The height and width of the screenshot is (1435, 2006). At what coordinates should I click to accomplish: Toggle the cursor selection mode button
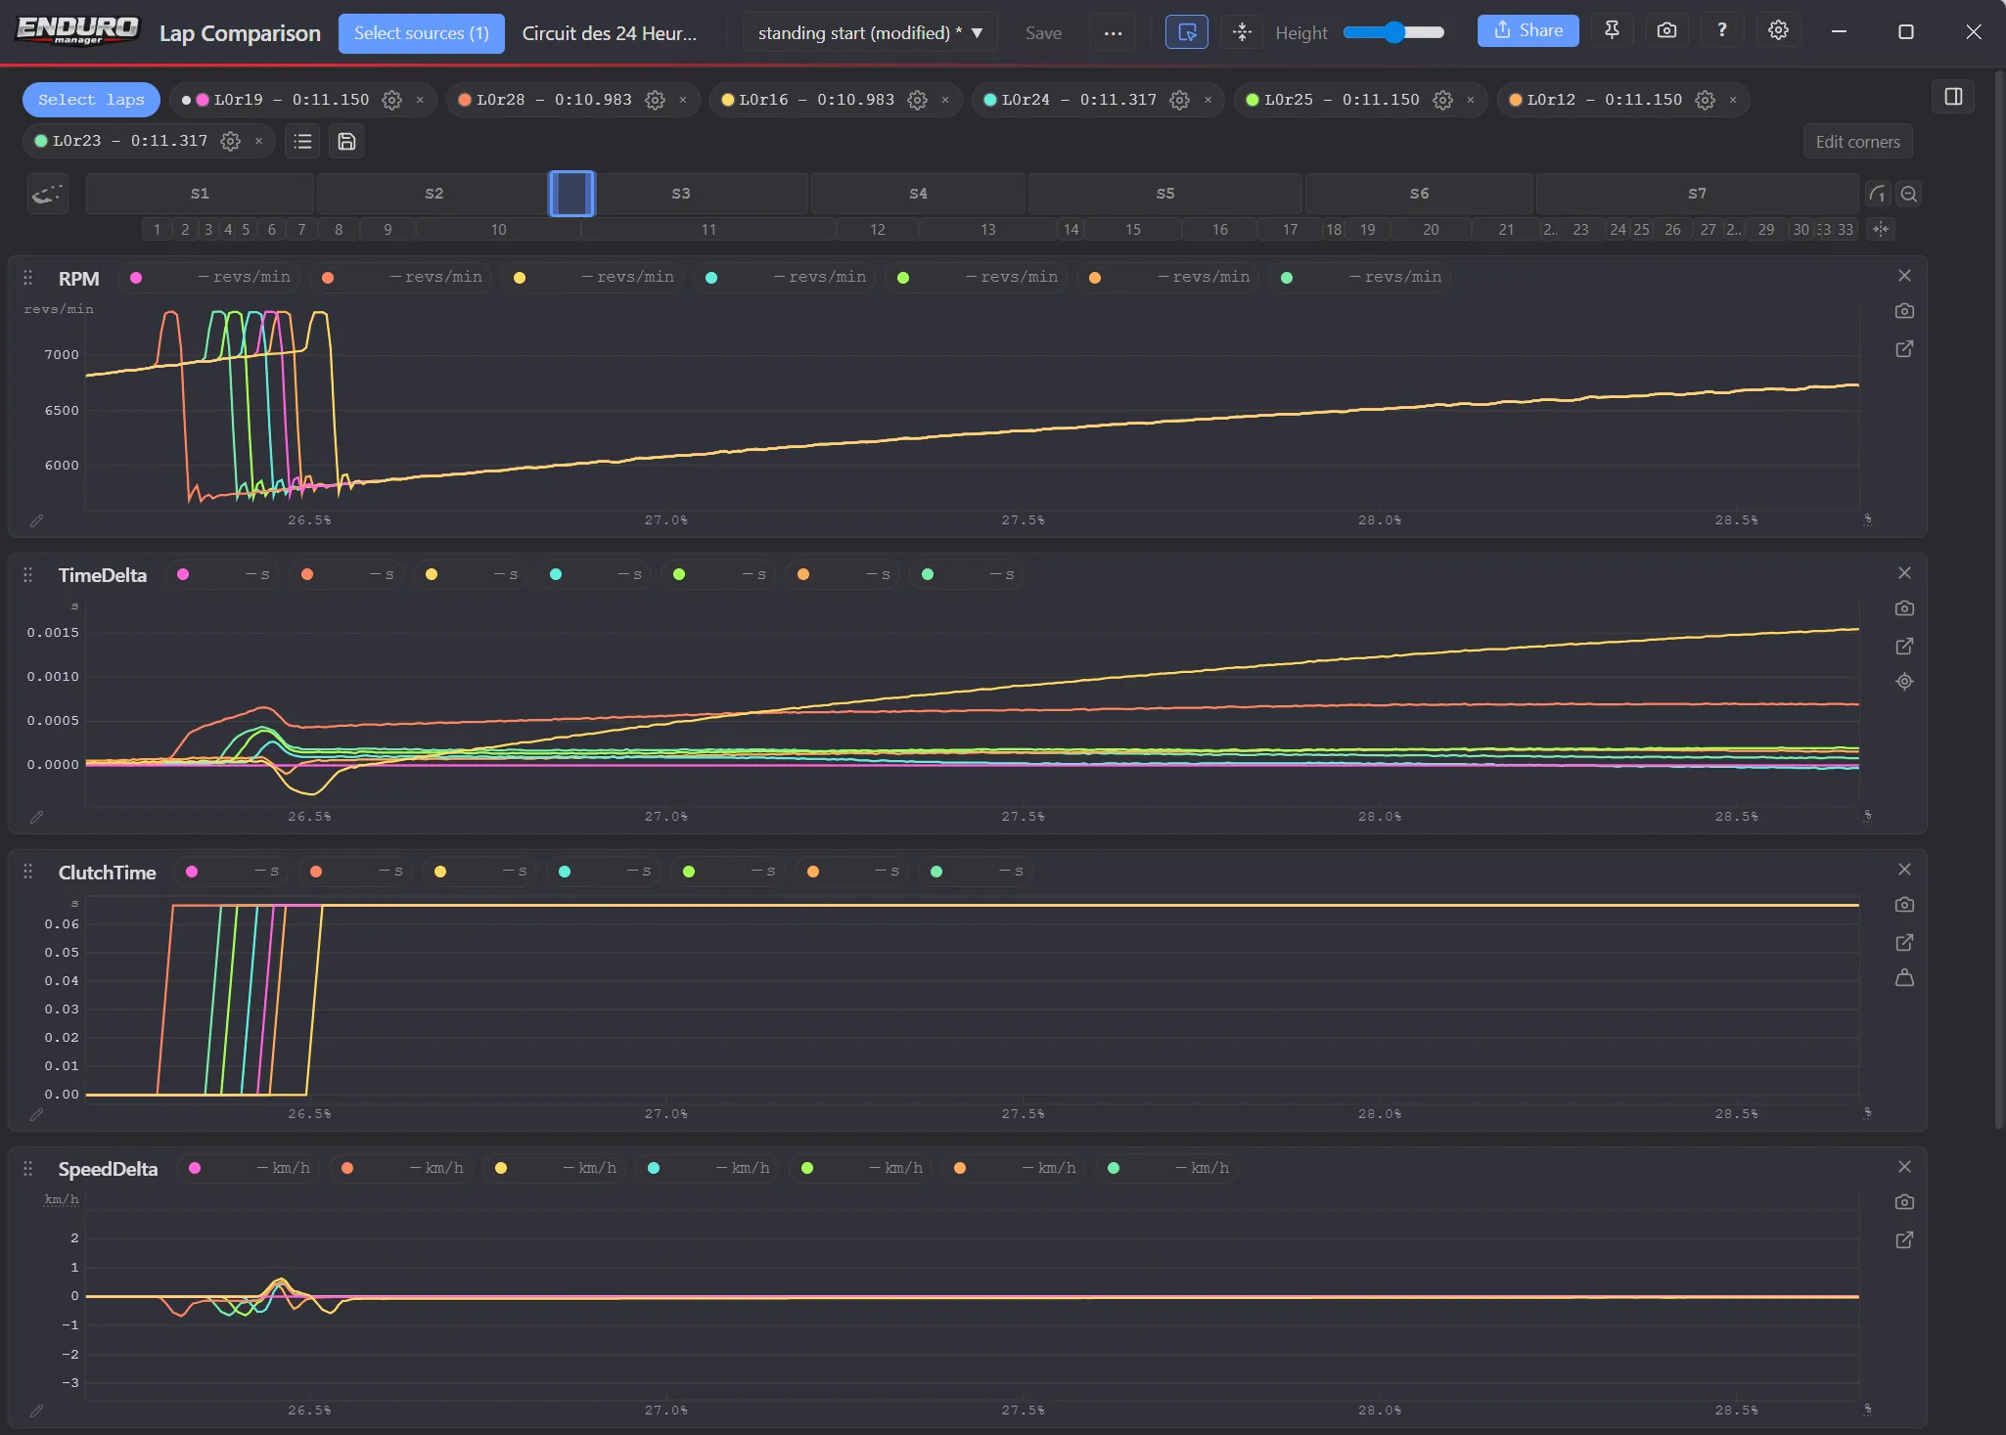click(1186, 32)
